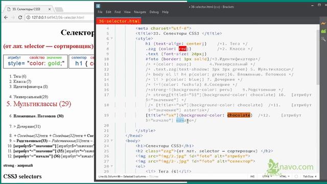Collapse the body fold arrow on line 23
This screenshot has height=184, width=327.
coord(112,141)
